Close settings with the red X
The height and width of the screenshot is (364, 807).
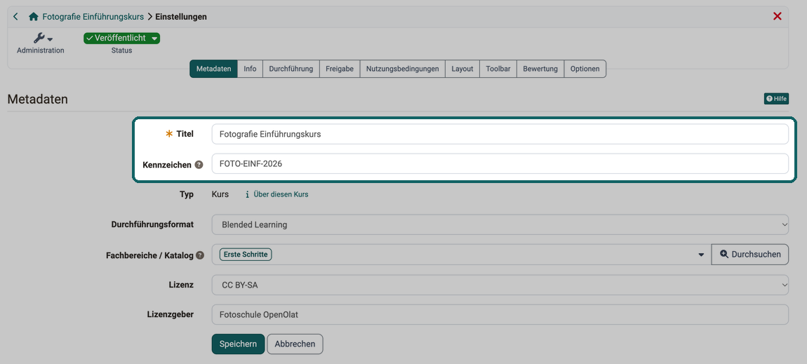[x=777, y=16]
